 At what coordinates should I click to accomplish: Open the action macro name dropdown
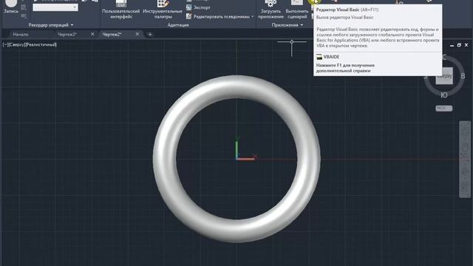pyautogui.click(x=55, y=7)
